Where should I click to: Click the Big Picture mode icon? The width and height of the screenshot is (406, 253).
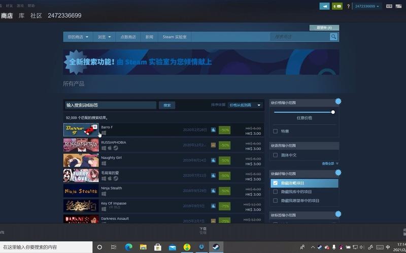click(398, 6)
